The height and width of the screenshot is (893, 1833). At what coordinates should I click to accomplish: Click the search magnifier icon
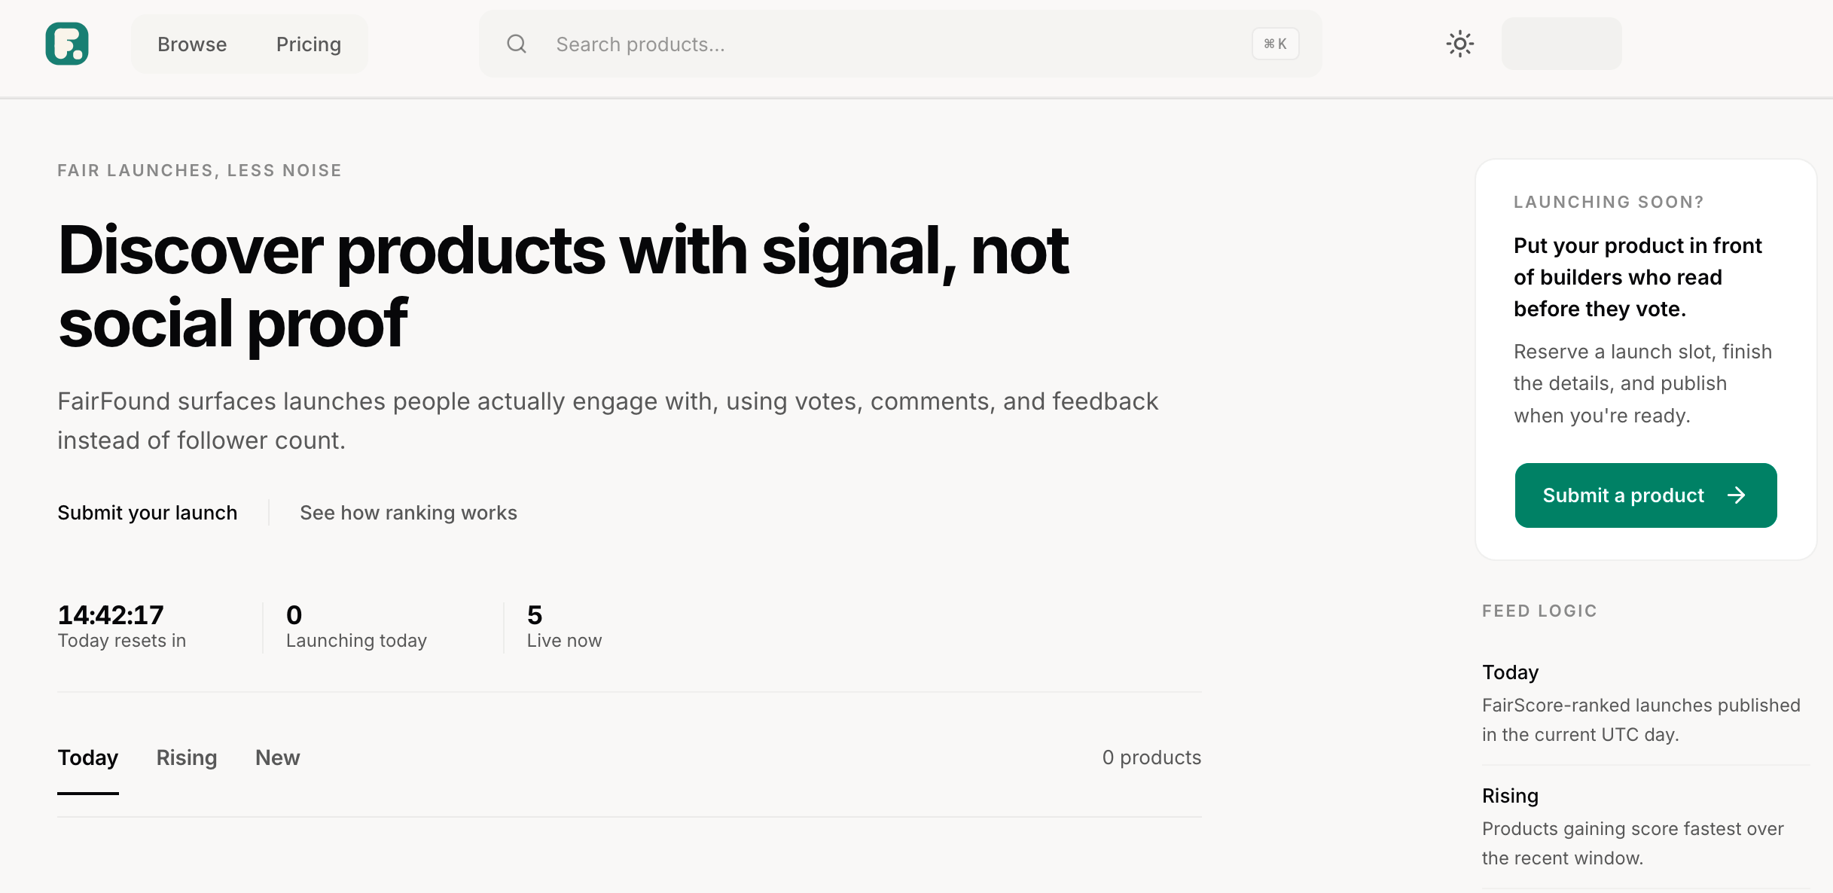click(x=517, y=44)
